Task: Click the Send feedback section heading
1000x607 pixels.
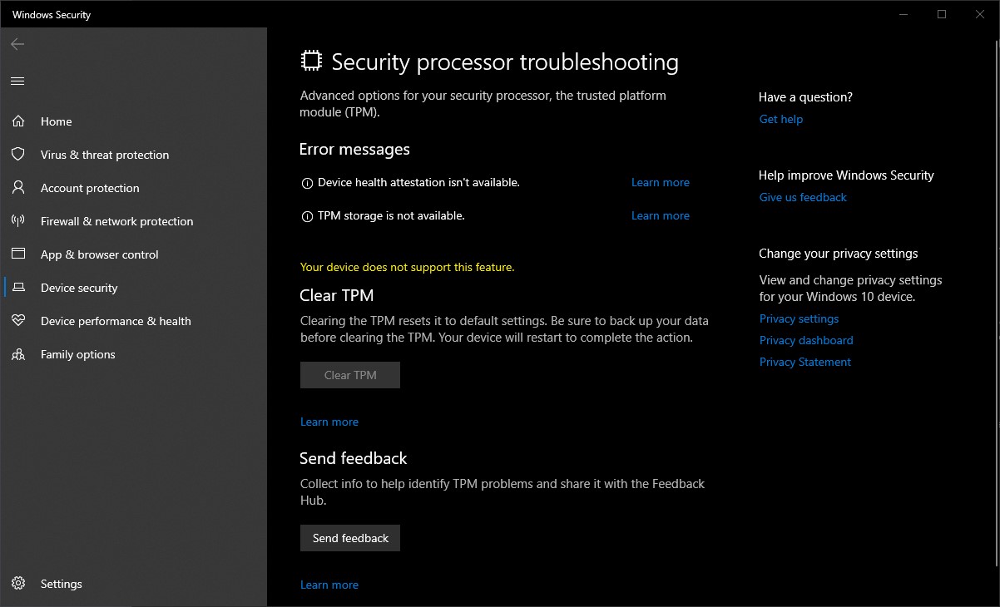Action: [x=354, y=458]
